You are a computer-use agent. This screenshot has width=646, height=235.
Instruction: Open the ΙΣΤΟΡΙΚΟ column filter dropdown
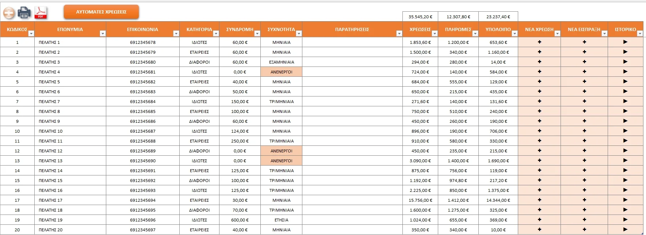point(640,34)
